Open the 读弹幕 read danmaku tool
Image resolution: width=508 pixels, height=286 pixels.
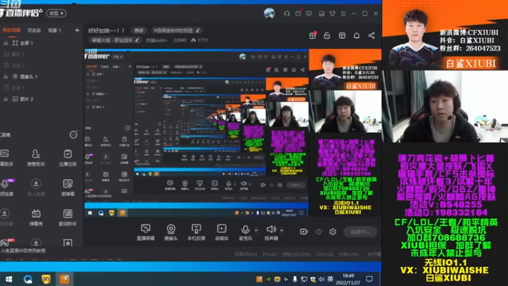coord(67,187)
